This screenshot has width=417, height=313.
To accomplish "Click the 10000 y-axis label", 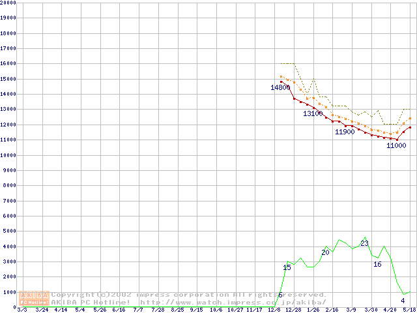I will pos(8,155).
